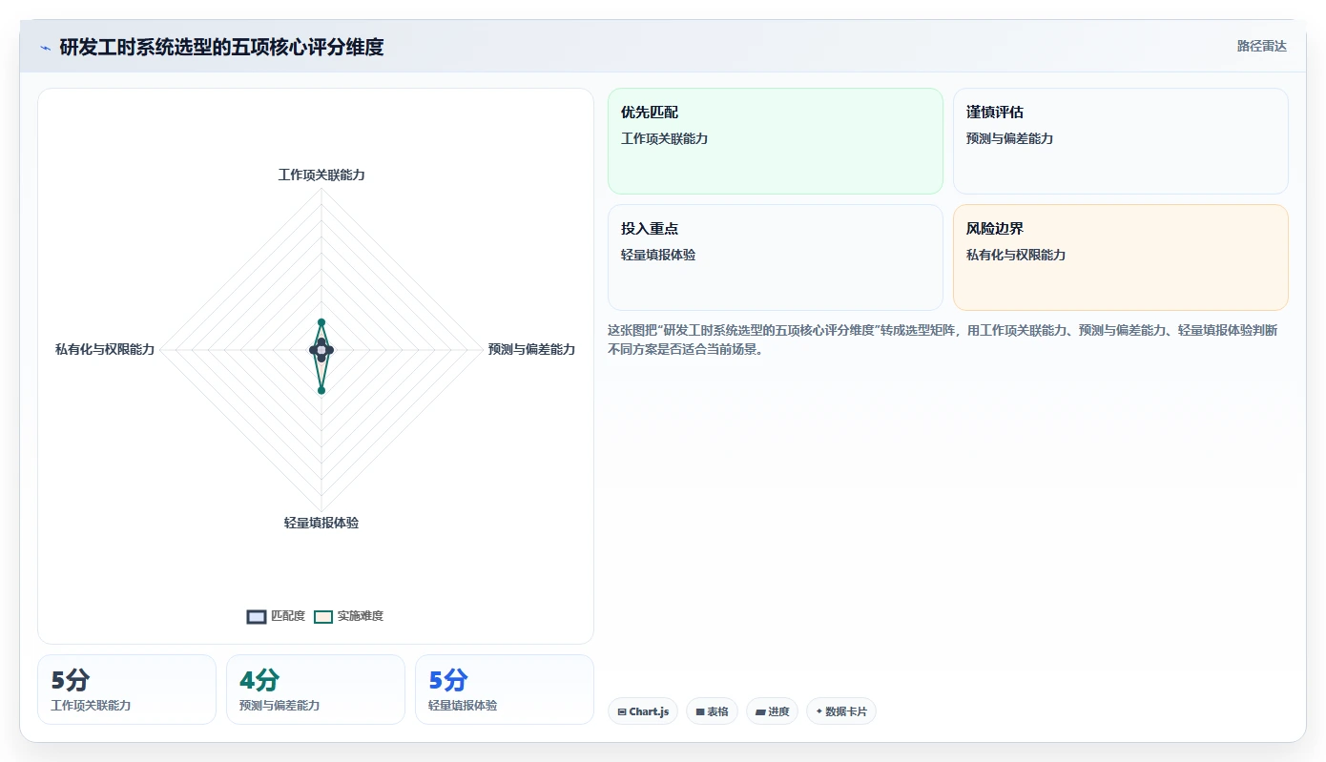The image size is (1326, 762).
Task: Click the radar axis label 预测与偏差能力
Action: [x=531, y=349]
